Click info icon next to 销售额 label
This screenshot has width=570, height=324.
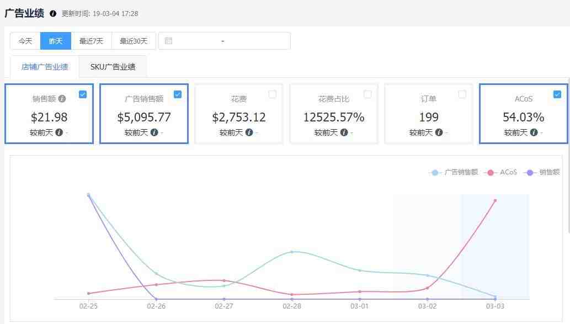coord(62,99)
